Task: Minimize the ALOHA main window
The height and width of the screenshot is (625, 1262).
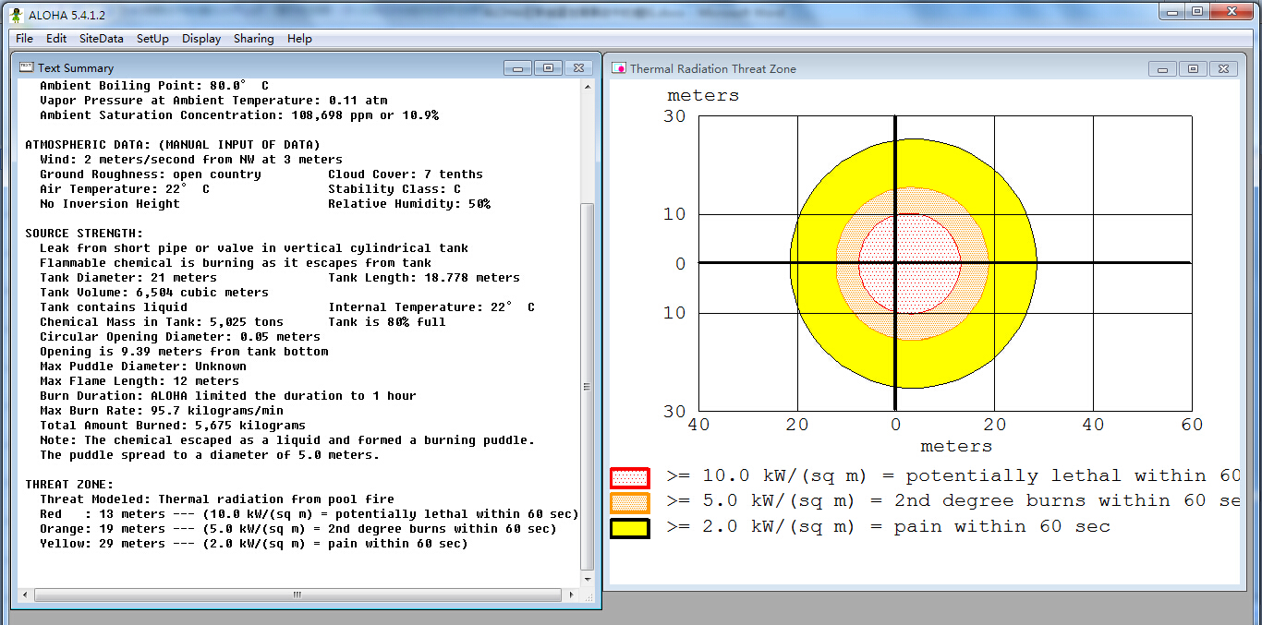Action: [x=1173, y=11]
